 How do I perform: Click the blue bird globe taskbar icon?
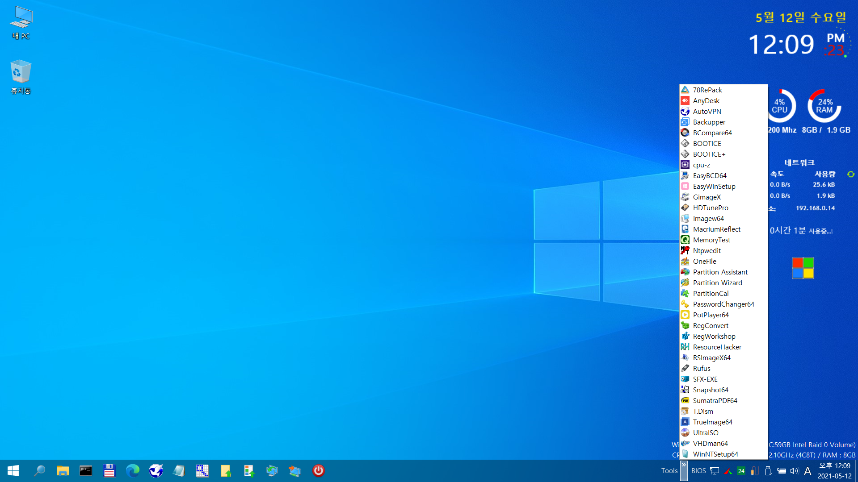(156, 471)
